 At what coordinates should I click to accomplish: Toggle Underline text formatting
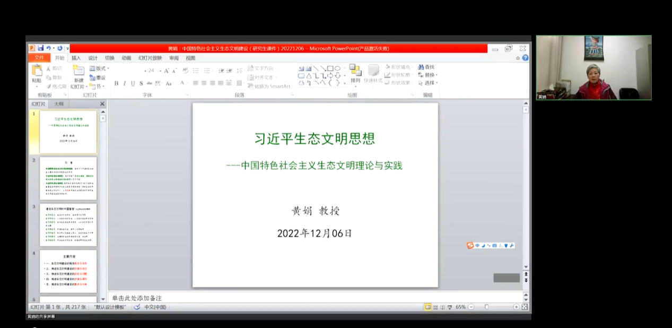tap(133, 83)
